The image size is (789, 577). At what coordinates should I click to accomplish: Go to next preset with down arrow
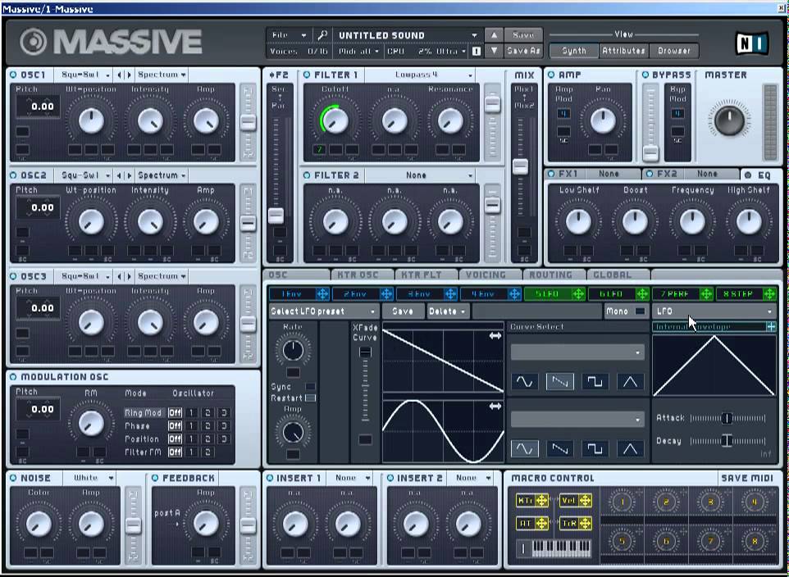(494, 51)
